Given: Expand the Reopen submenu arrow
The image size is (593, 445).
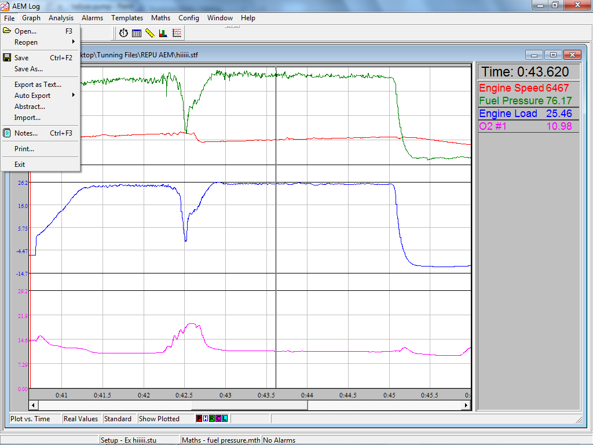Looking at the screenshot, I should click(x=74, y=42).
